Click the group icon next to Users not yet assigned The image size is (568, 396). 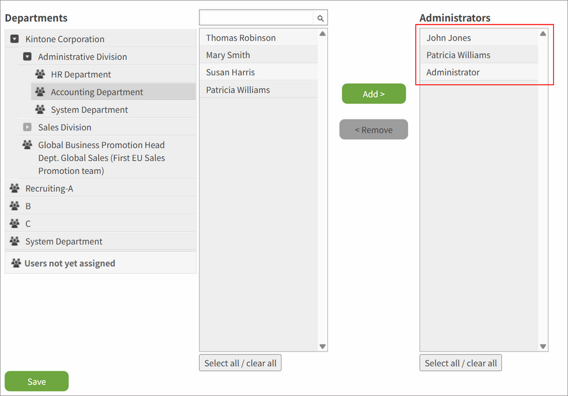pyautogui.click(x=14, y=262)
